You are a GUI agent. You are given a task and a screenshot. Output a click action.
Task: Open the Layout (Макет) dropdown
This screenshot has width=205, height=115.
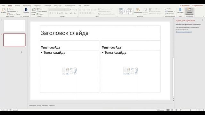point(40,9)
